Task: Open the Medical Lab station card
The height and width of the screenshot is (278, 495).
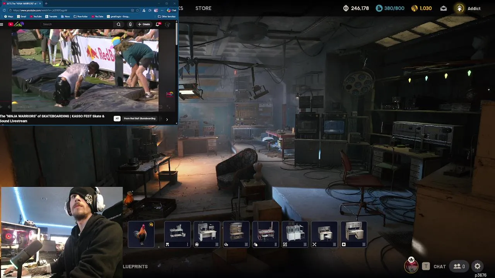Action: 353,234
